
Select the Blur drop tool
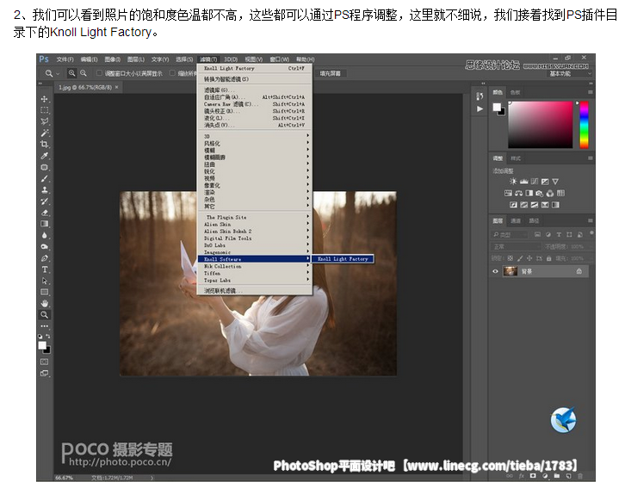(44, 235)
